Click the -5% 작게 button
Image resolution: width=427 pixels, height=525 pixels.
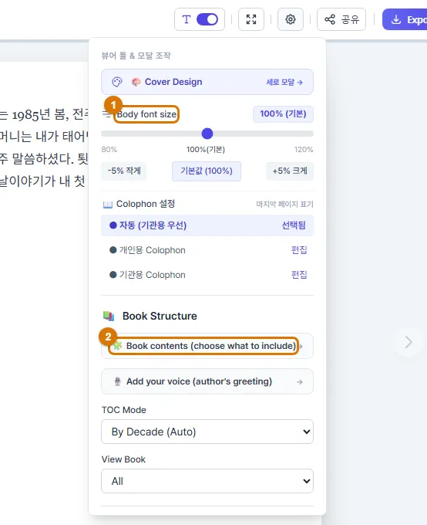(124, 171)
